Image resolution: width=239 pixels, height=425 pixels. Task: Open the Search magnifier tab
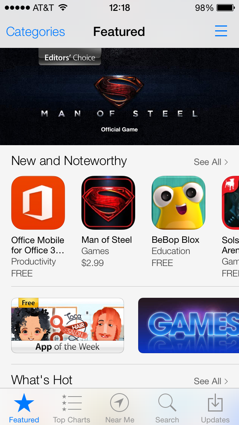coord(167,403)
